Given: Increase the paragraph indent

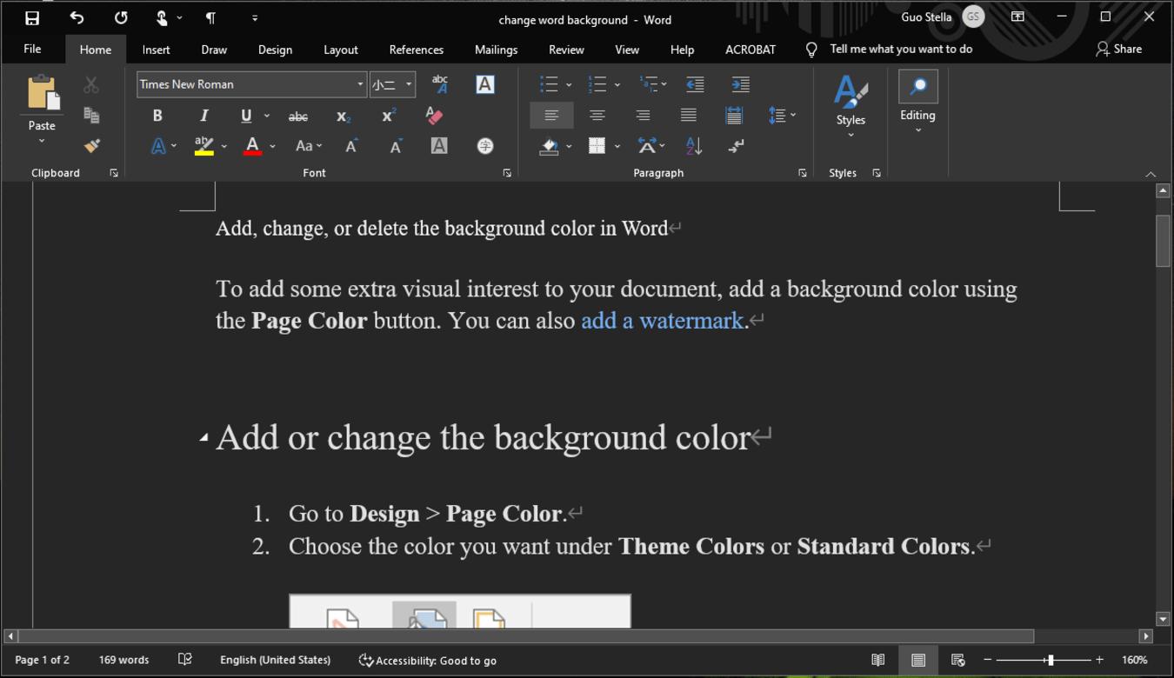Looking at the screenshot, I should click(x=740, y=84).
